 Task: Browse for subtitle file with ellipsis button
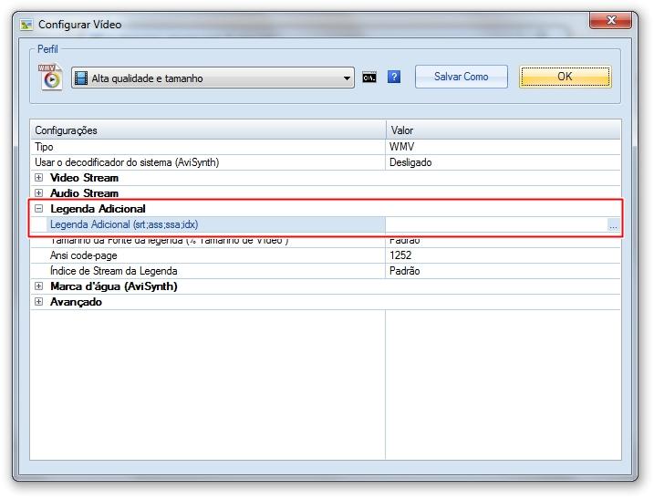613,225
